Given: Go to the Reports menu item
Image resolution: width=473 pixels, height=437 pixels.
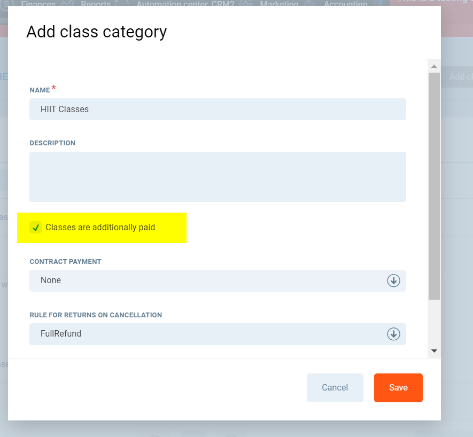Looking at the screenshot, I should click(x=96, y=4).
